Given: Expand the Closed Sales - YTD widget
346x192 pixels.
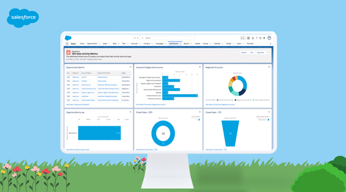Looking at the screenshot, I should (269, 112).
